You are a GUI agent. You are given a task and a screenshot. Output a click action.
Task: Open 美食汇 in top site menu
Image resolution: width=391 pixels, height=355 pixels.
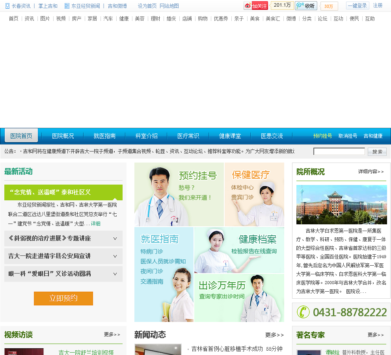(273, 18)
